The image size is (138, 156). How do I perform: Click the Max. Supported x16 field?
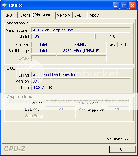(x=119, y=109)
